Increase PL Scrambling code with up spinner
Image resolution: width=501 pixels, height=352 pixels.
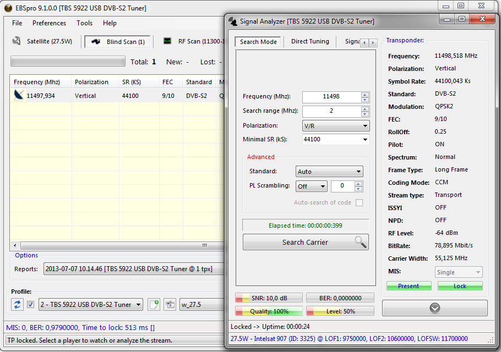(x=358, y=184)
